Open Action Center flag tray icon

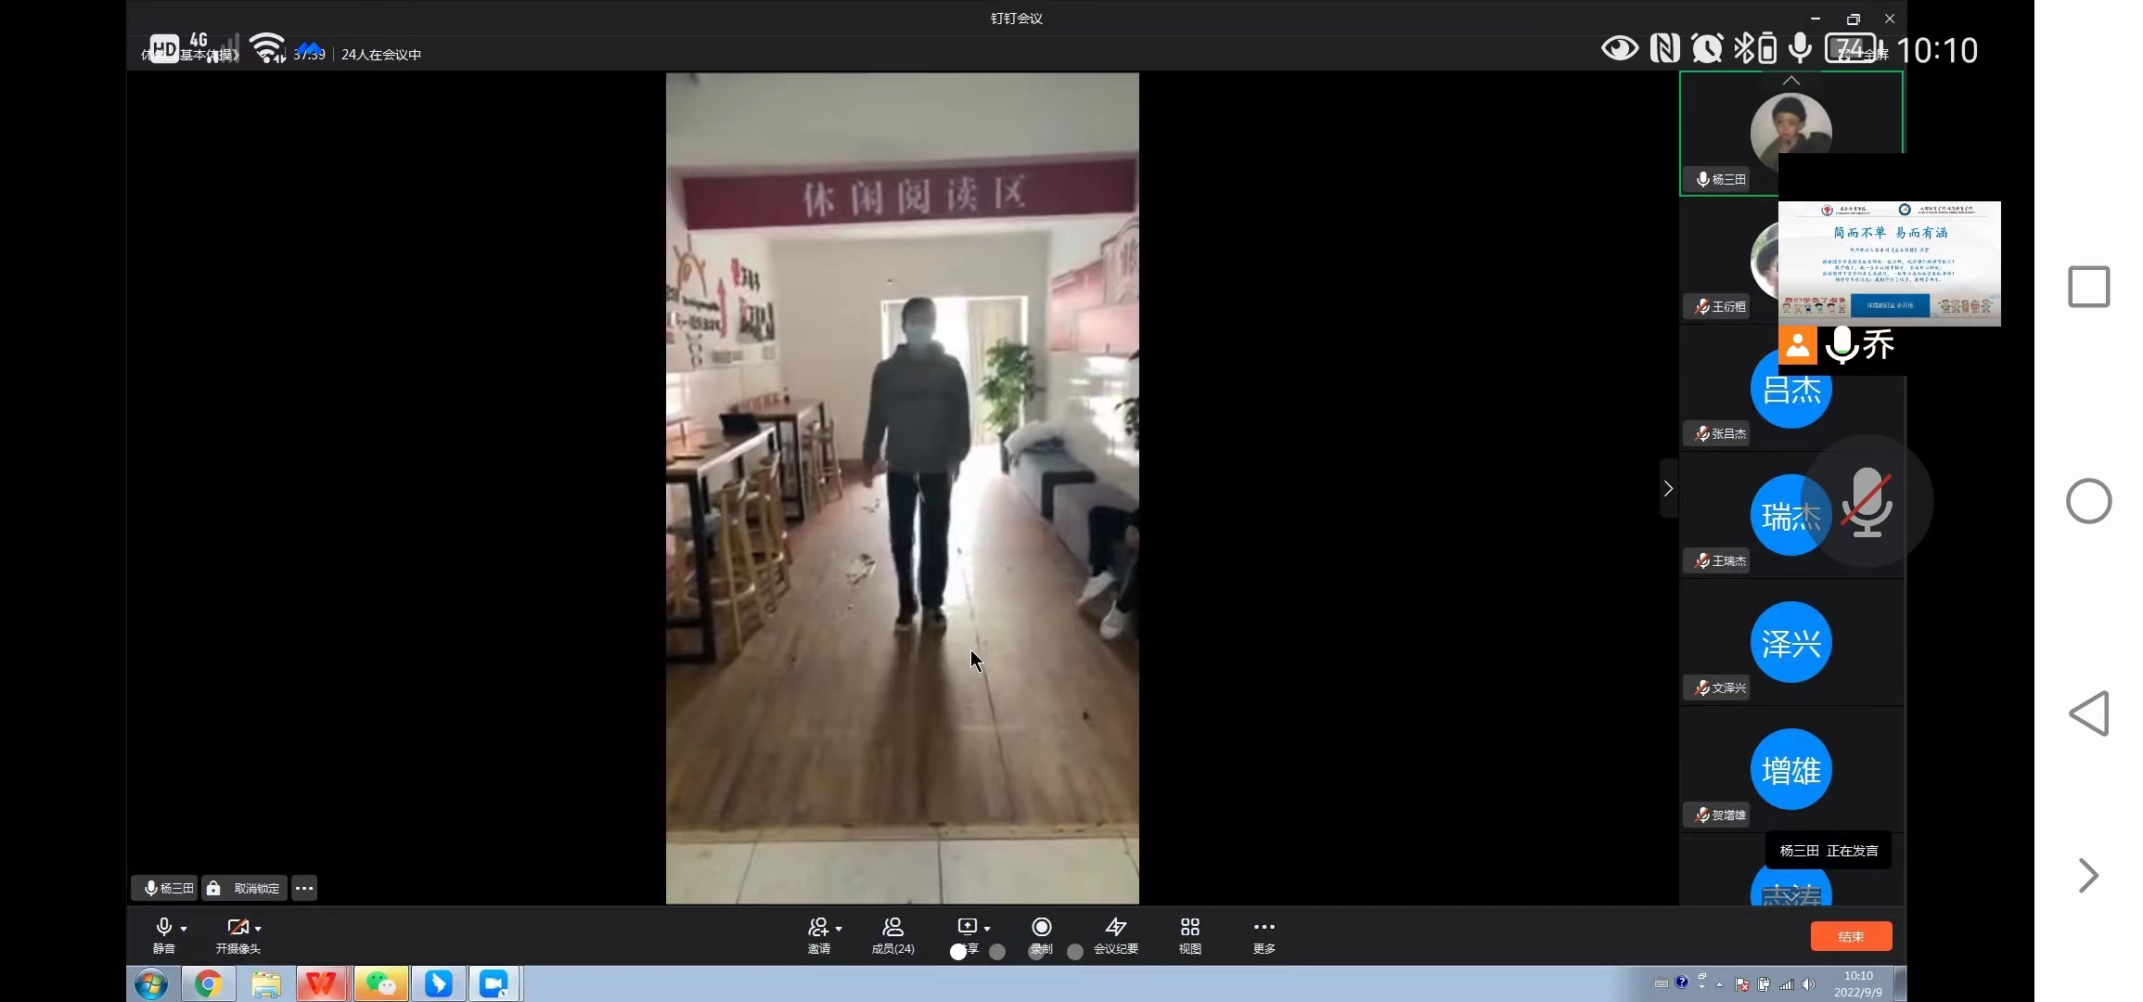(x=1741, y=984)
